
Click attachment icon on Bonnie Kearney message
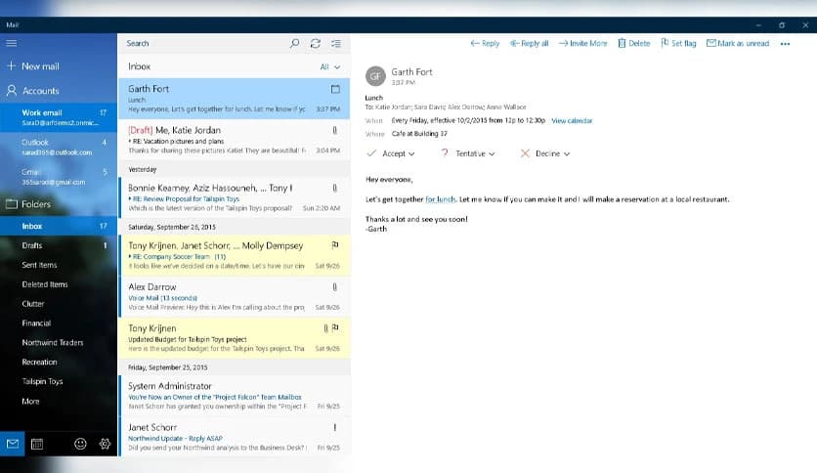pos(334,188)
